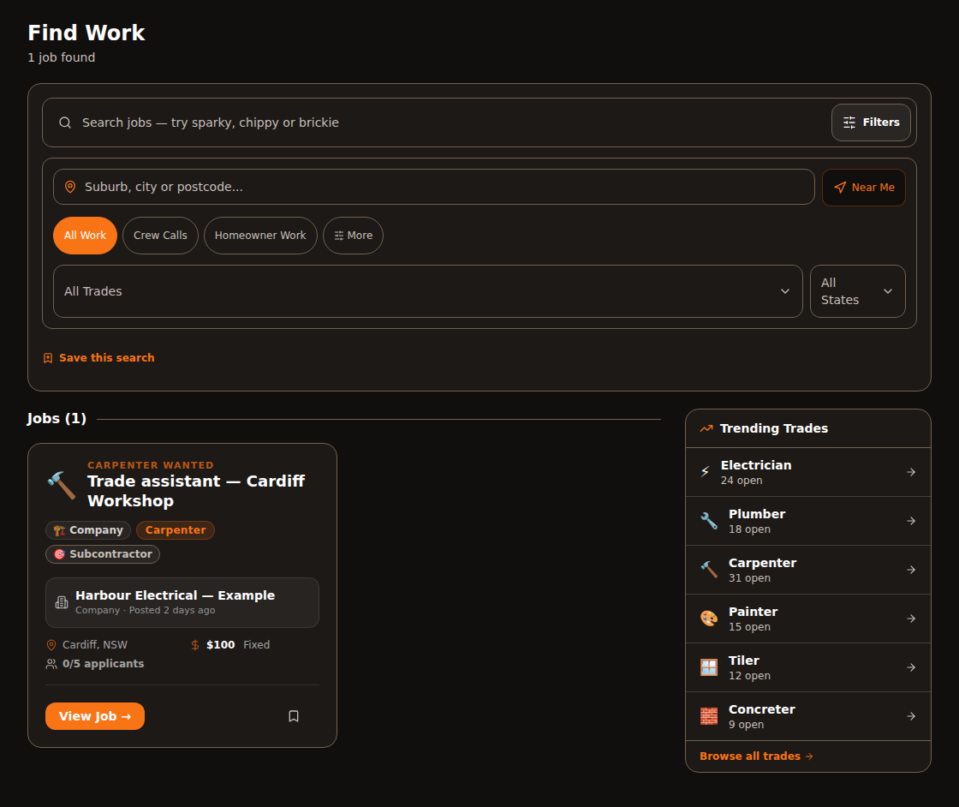Click the $100 price text
This screenshot has width=959, height=807.
(221, 645)
